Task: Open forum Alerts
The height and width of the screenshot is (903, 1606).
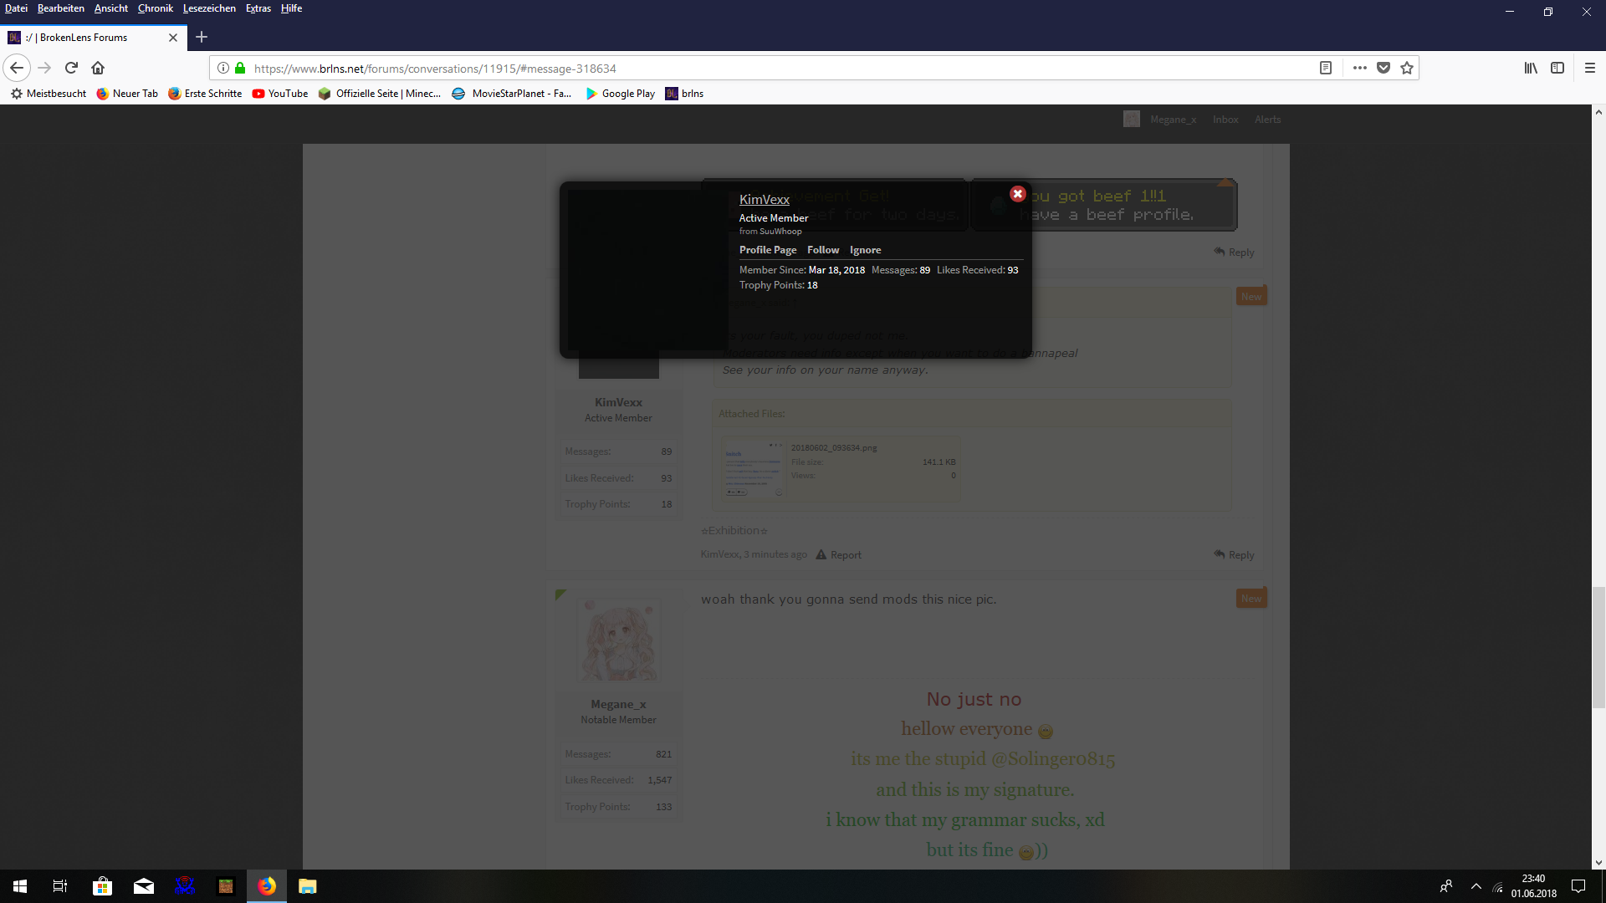Action: (x=1267, y=120)
